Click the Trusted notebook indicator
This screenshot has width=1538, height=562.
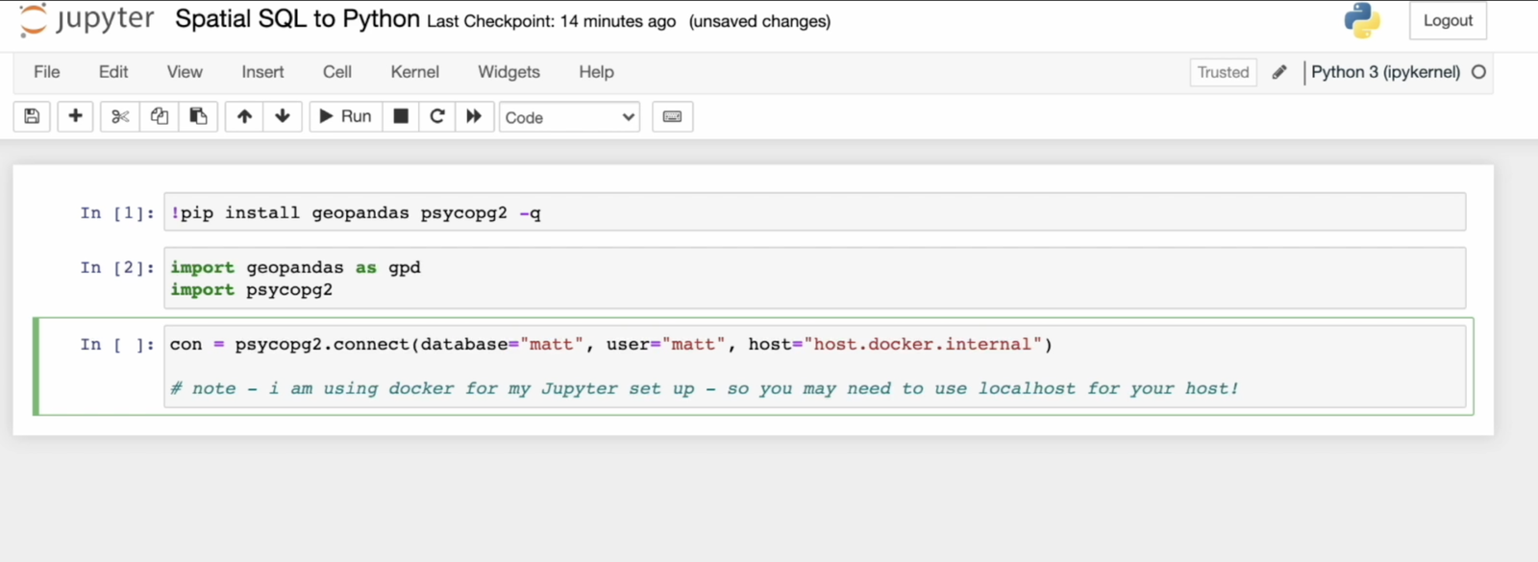1223,72
